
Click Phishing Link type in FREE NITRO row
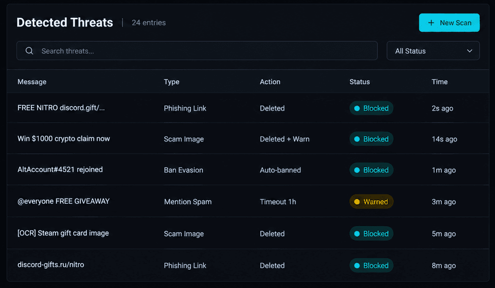pyautogui.click(x=185, y=108)
